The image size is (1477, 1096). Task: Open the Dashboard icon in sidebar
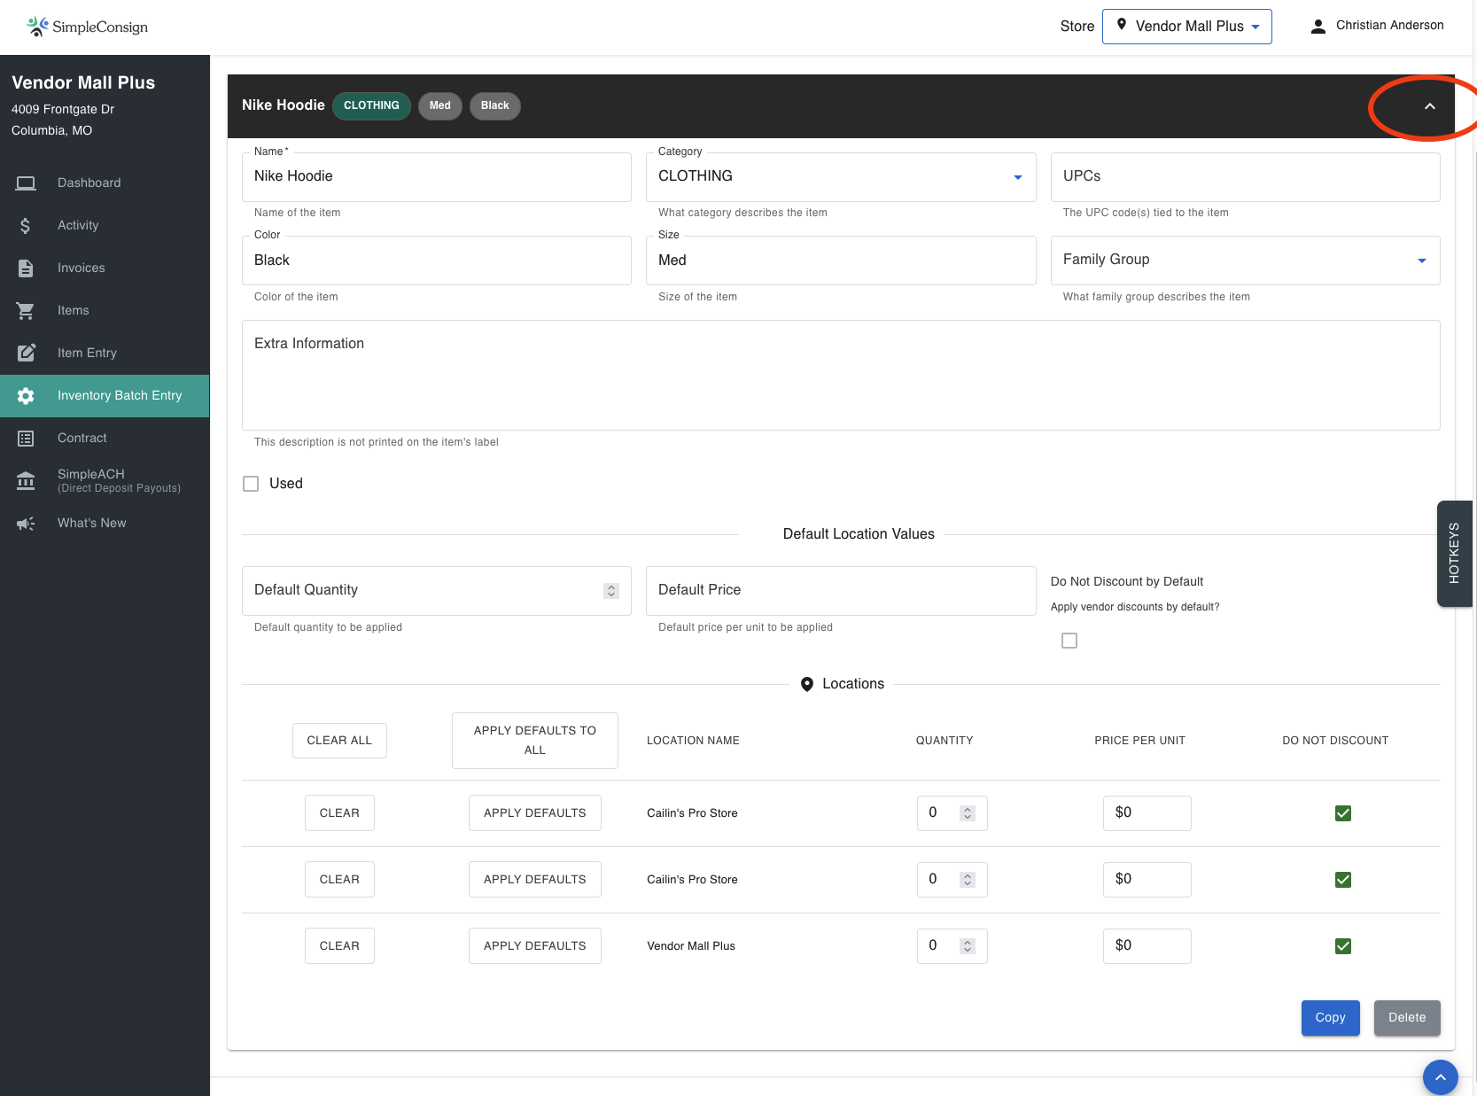[26, 183]
